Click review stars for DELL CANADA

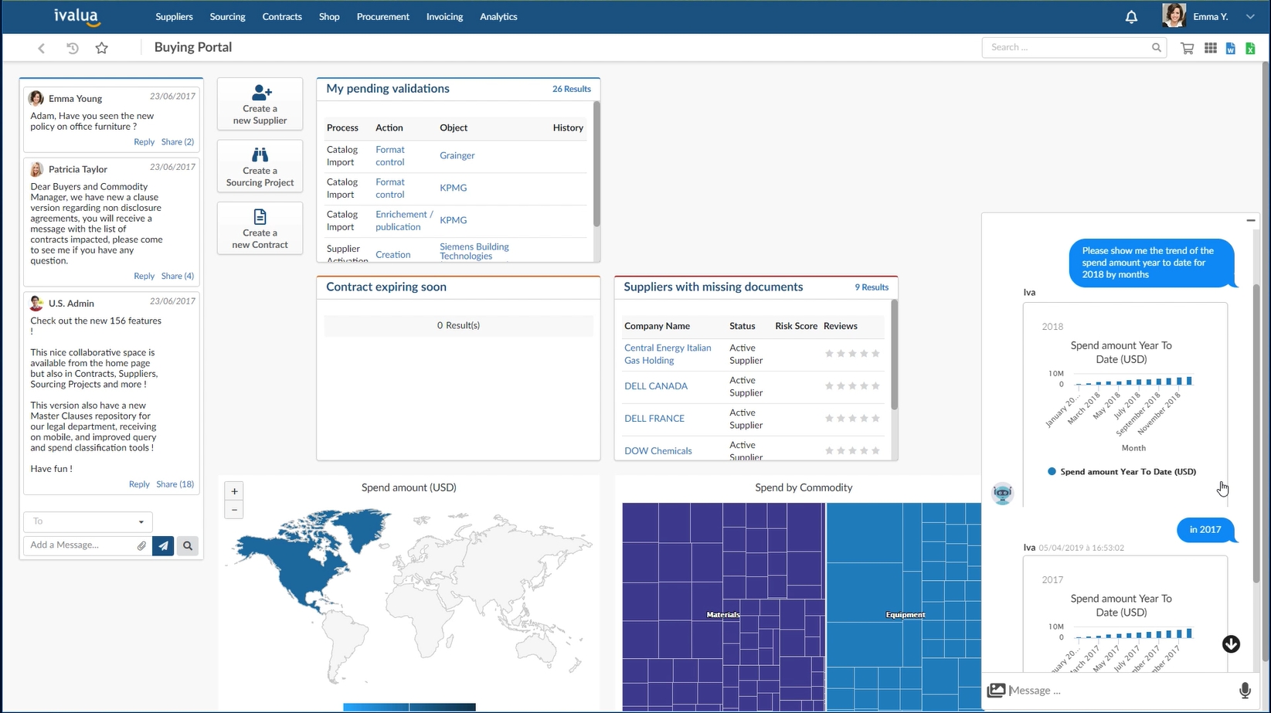[852, 386]
